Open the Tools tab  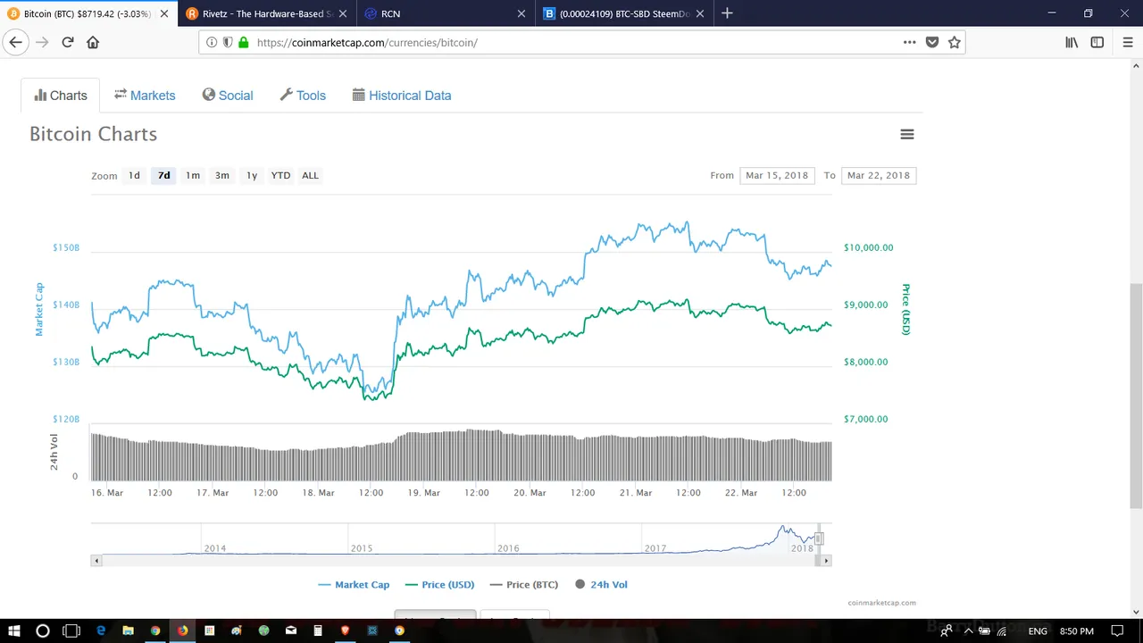click(303, 96)
